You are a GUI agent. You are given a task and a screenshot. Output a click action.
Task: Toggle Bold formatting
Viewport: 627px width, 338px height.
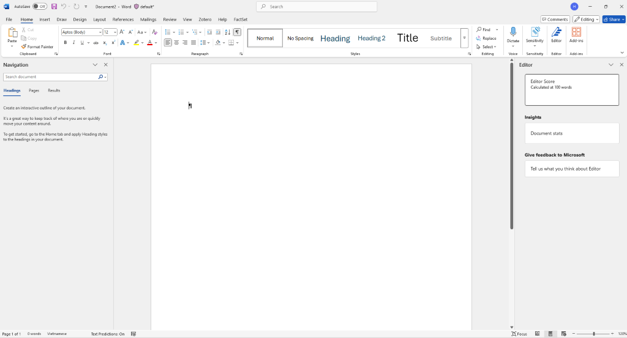[65, 43]
